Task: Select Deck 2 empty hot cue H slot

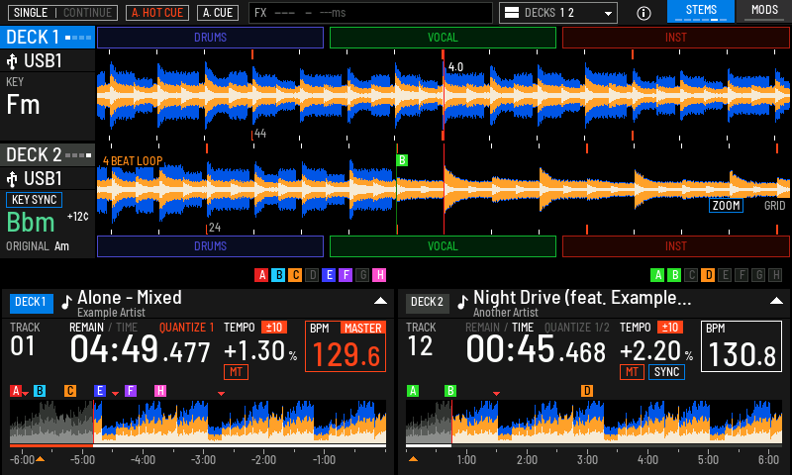Action: (x=775, y=275)
